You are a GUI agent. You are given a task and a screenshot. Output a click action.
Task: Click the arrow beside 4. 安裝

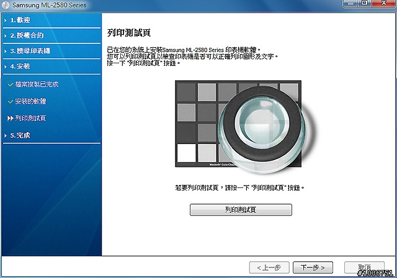[6, 66]
